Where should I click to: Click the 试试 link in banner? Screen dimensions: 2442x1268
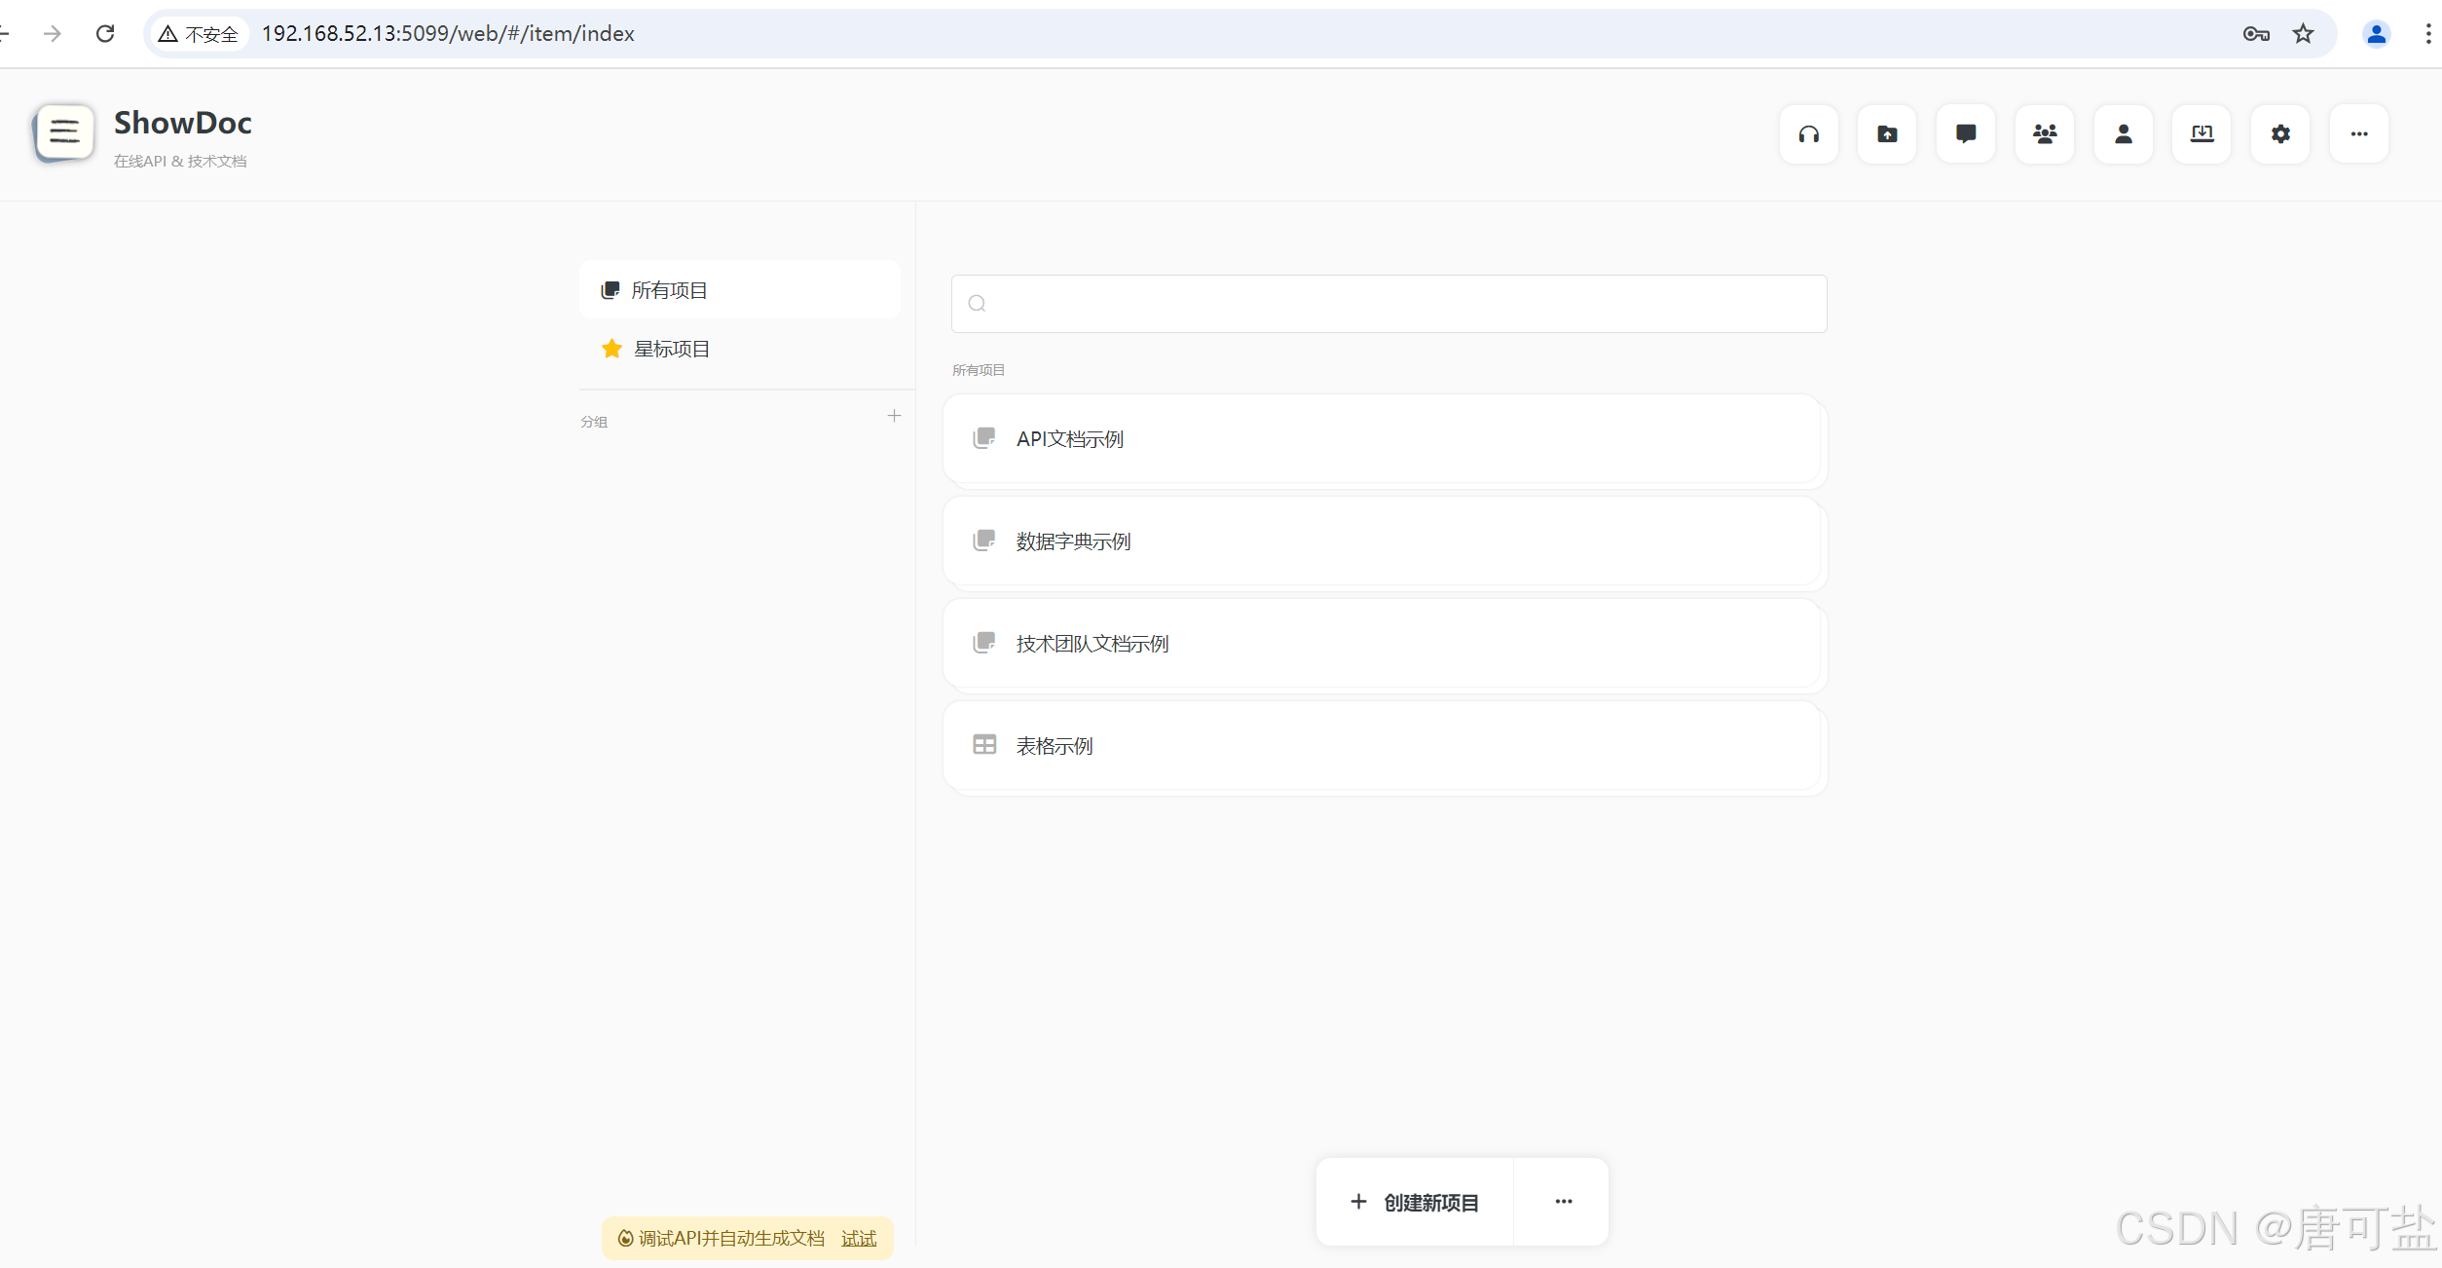pos(858,1239)
